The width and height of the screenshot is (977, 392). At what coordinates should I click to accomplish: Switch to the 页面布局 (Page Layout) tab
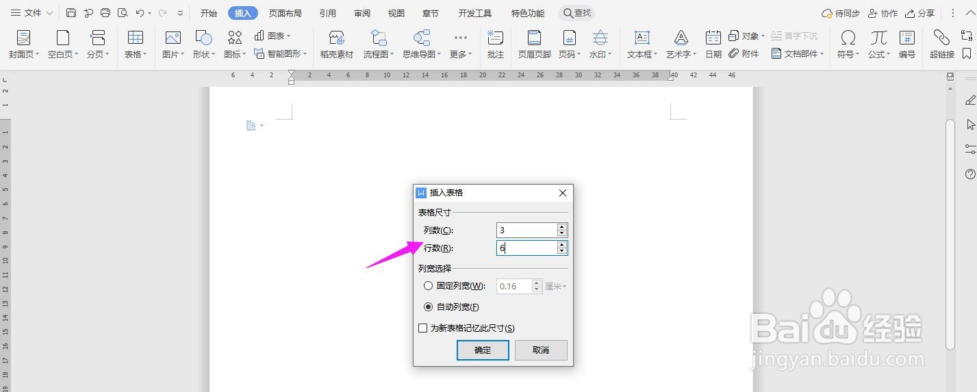pyautogui.click(x=286, y=13)
